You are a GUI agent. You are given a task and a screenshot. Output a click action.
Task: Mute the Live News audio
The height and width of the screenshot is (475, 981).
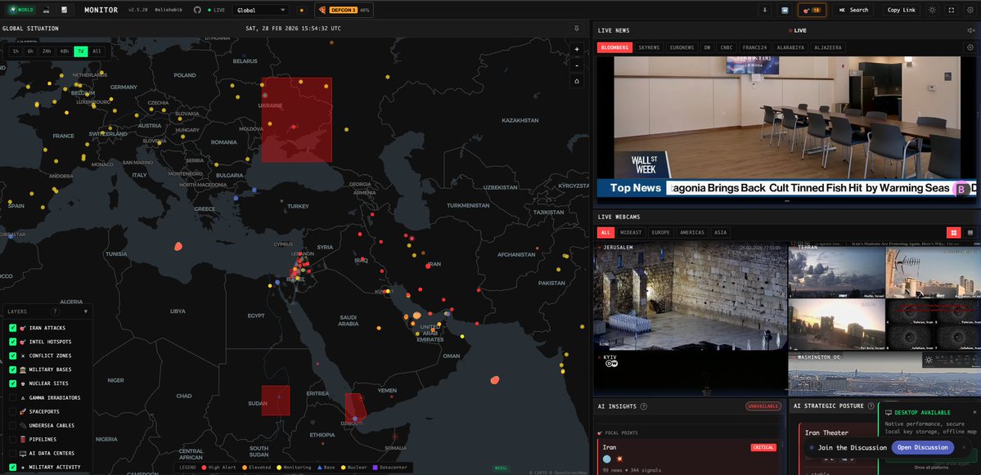click(x=971, y=30)
